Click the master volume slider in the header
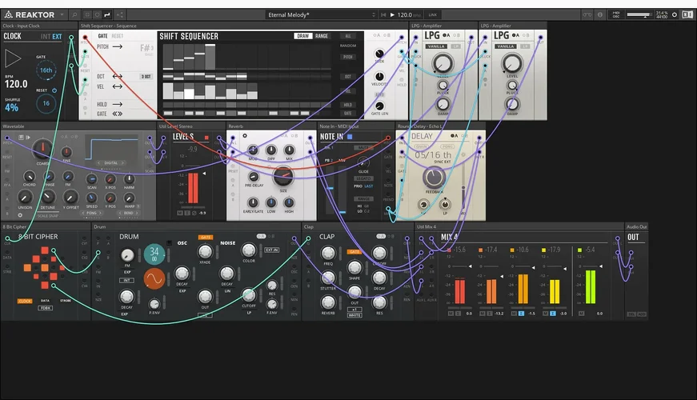 click(x=639, y=14)
